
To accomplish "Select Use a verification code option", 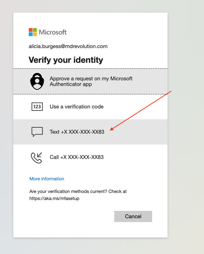I will coord(90,107).
